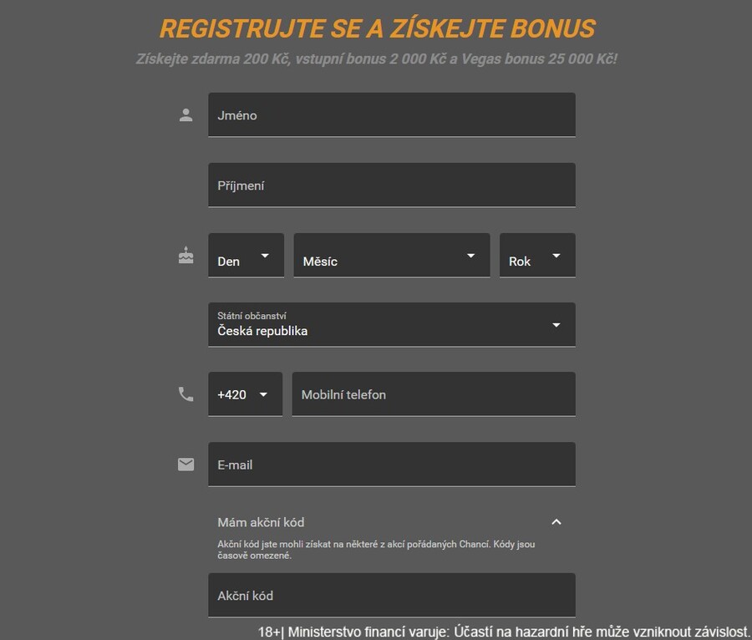Click the envelope e-mail icon
Image resolution: width=752 pixels, height=640 pixels.
pyautogui.click(x=185, y=464)
